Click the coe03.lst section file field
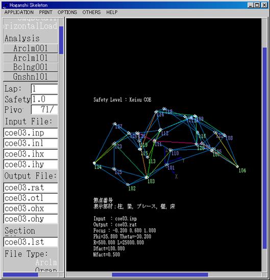The width and height of the screenshot is (270, 280). [x=31, y=242]
